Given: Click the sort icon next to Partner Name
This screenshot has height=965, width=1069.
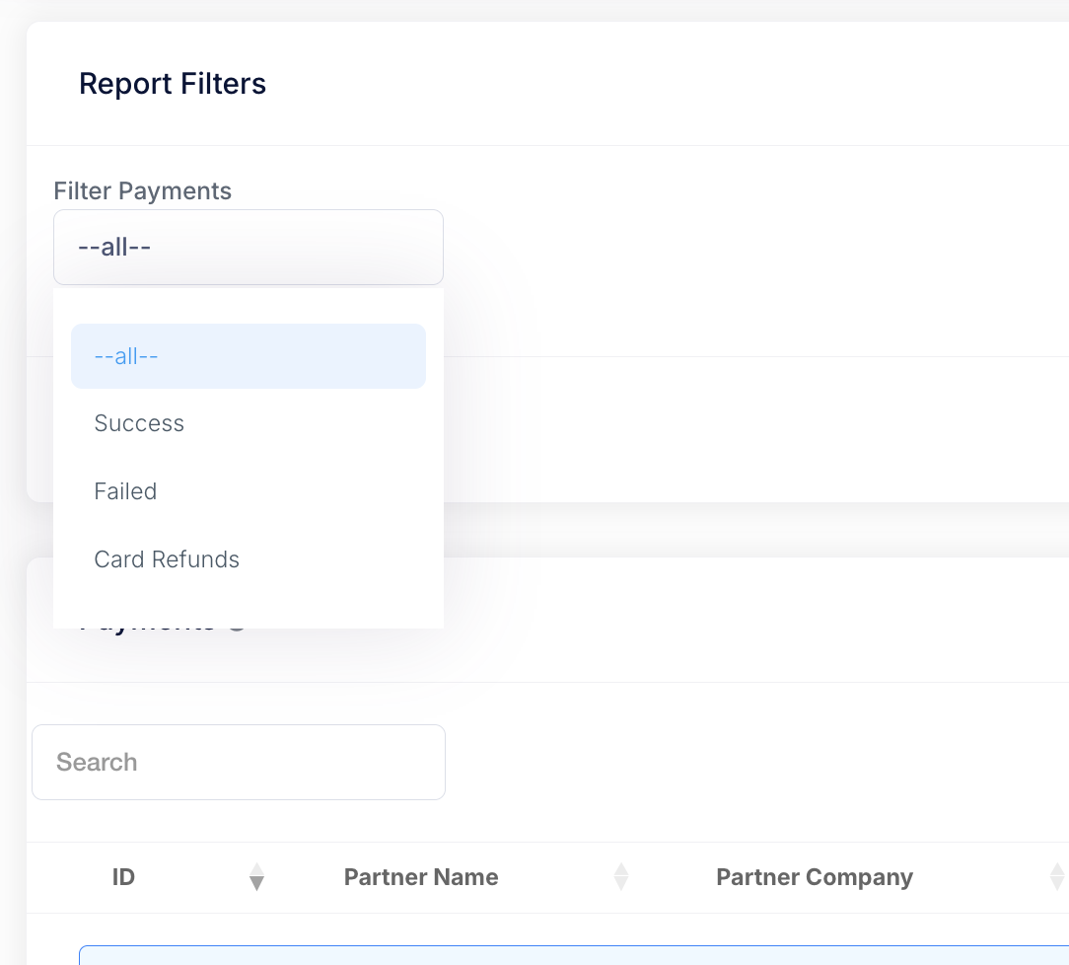Looking at the screenshot, I should [x=621, y=876].
